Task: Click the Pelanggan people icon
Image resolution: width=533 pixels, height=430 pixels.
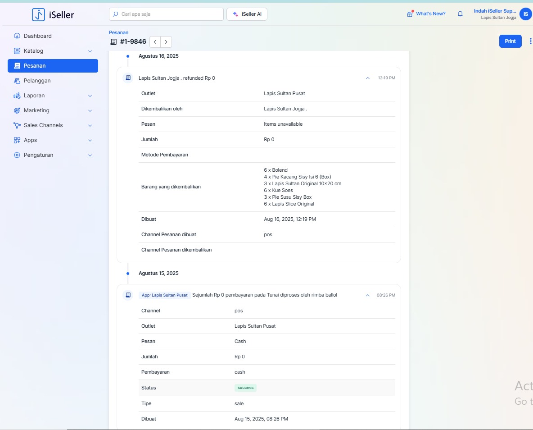Action: point(17,81)
